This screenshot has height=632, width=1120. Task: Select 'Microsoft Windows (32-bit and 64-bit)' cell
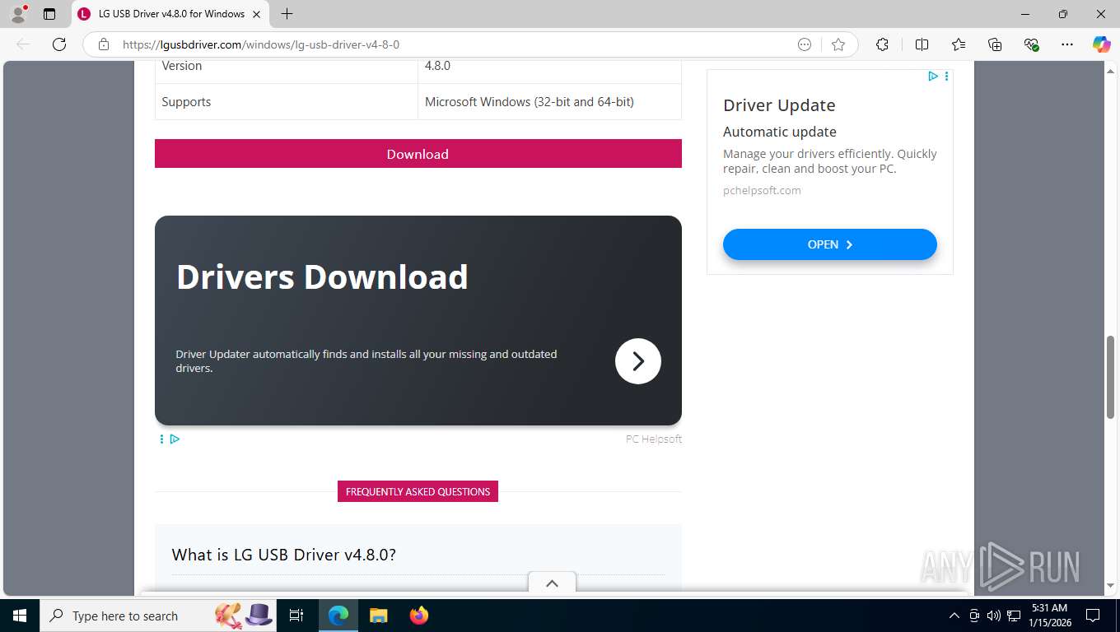(550, 102)
